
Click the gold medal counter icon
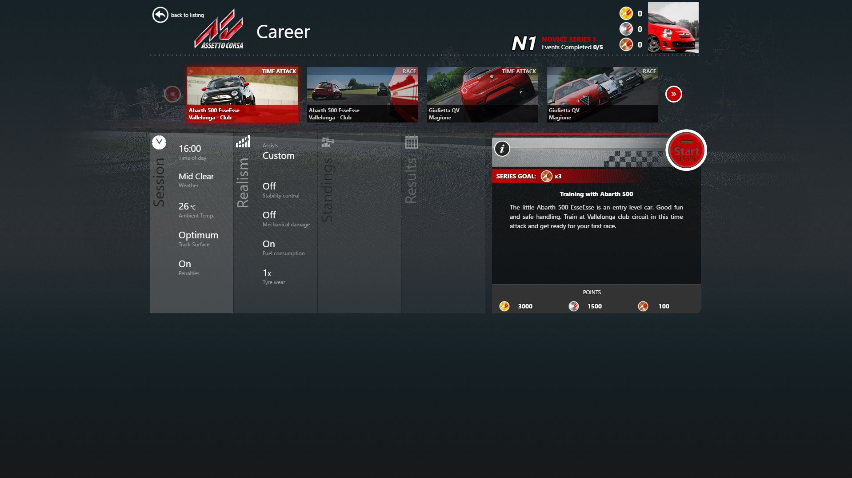coord(626,13)
